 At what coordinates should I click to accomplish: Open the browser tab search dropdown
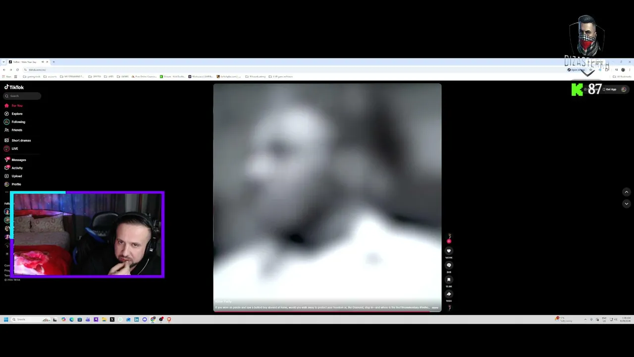(x=4, y=62)
